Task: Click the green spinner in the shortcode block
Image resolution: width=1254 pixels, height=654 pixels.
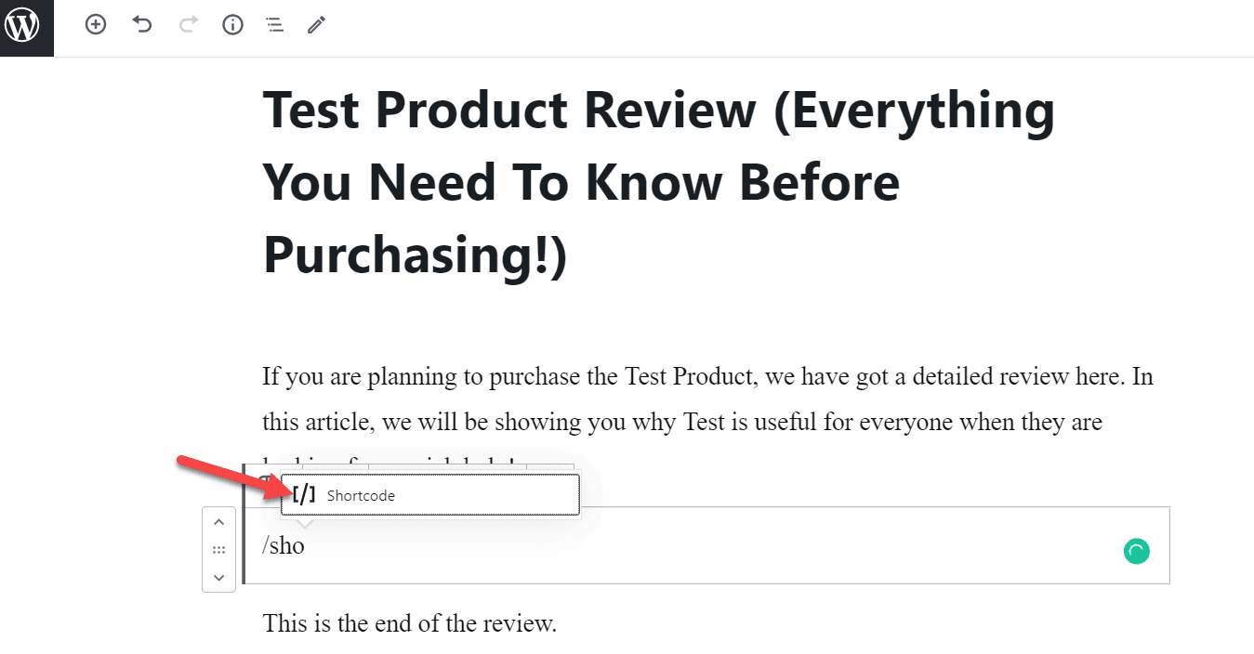Action: pos(1136,551)
